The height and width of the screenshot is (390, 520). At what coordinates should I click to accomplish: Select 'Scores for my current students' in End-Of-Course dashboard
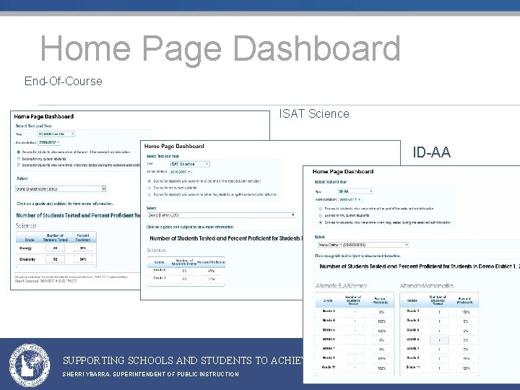point(19,158)
